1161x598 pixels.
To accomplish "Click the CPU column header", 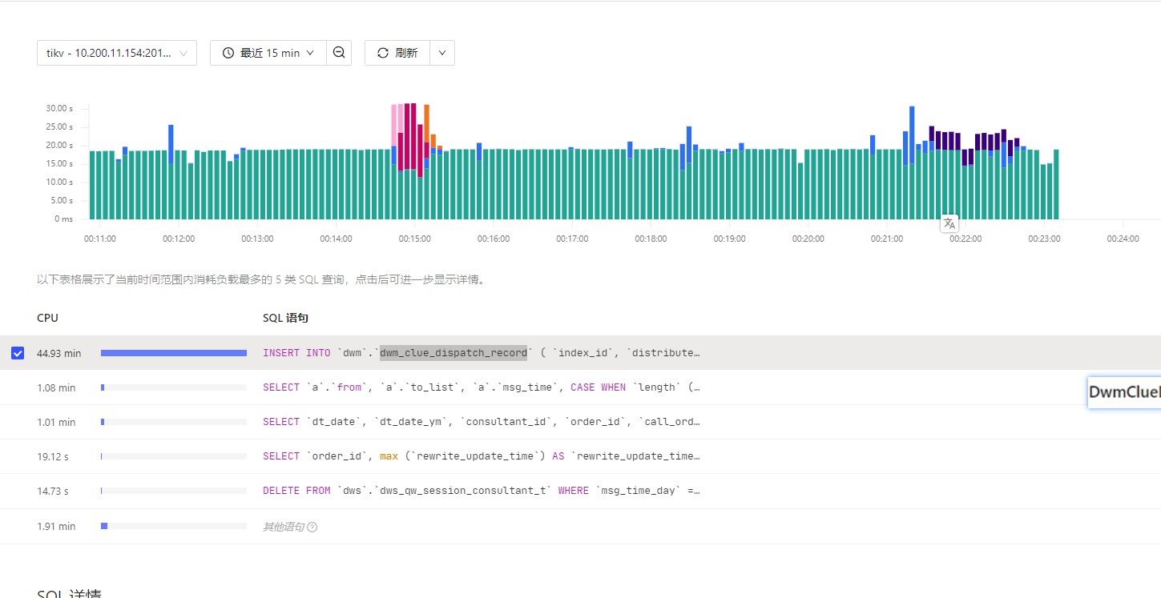I will point(47,318).
